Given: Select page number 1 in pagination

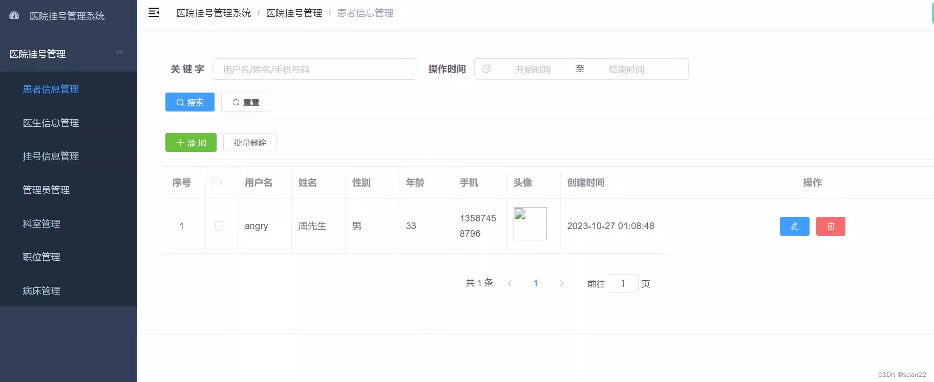Looking at the screenshot, I should click(536, 283).
